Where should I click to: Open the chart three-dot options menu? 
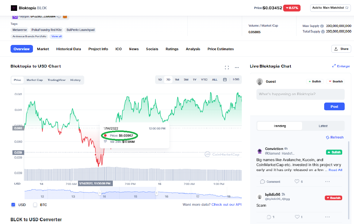(x=237, y=68)
